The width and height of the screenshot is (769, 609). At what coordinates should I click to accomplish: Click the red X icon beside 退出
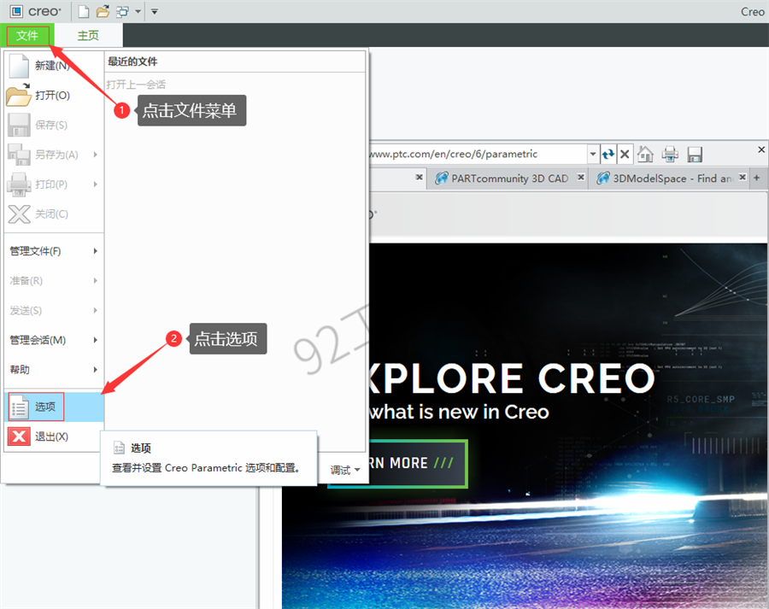19,436
